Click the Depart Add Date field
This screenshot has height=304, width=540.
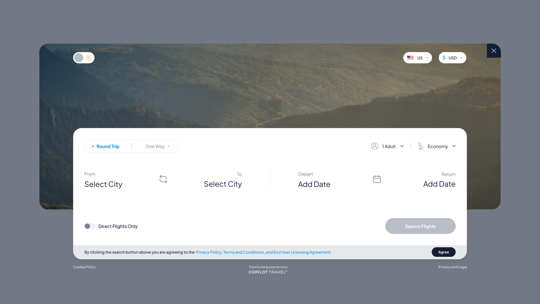pyautogui.click(x=314, y=180)
